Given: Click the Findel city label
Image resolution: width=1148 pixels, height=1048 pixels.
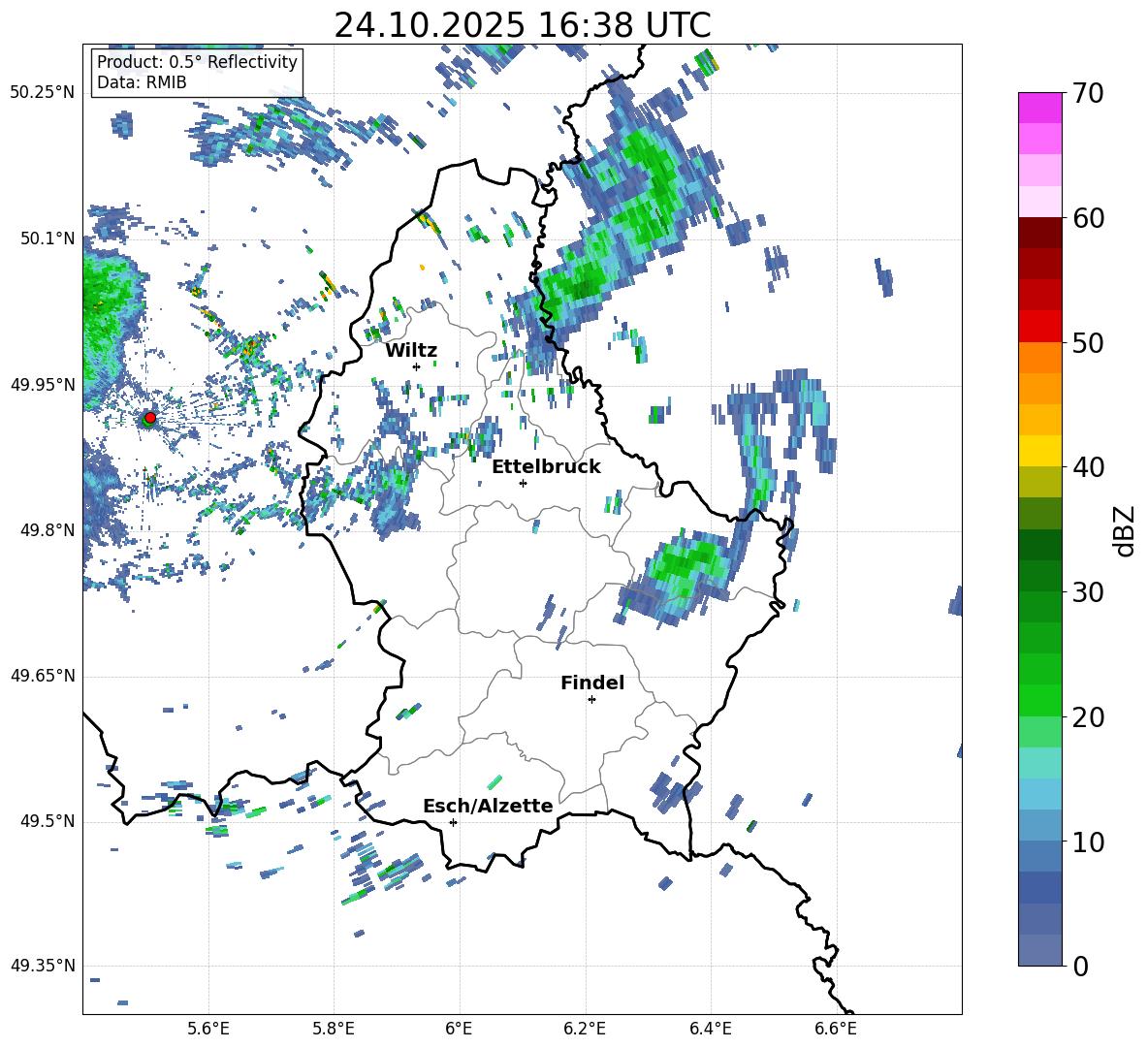Looking at the screenshot, I should [592, 683].
